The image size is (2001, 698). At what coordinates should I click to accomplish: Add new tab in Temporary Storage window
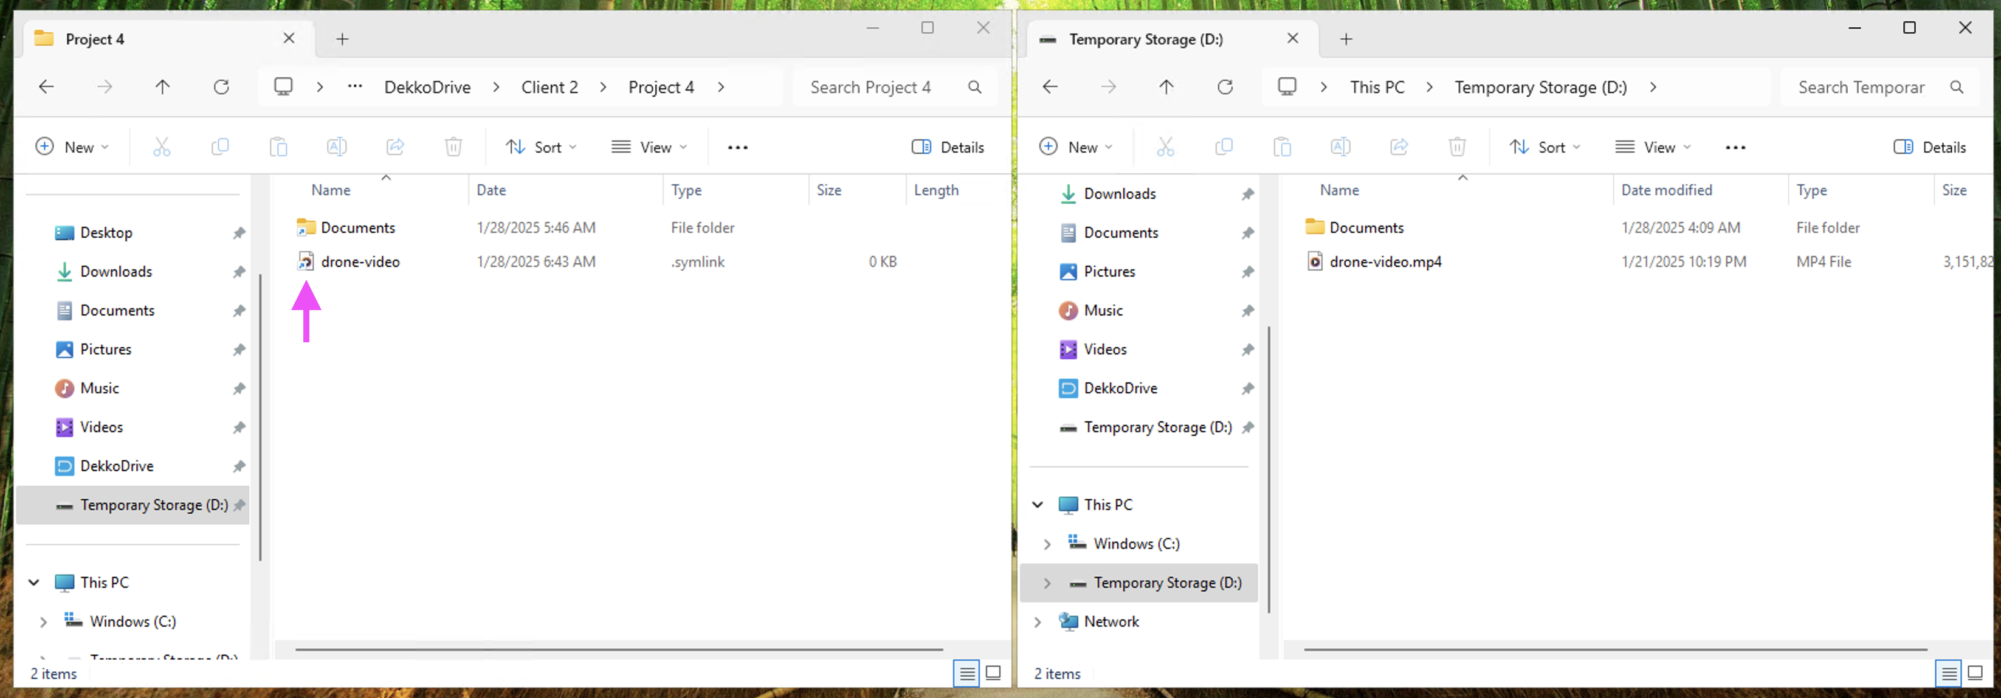1346,39
